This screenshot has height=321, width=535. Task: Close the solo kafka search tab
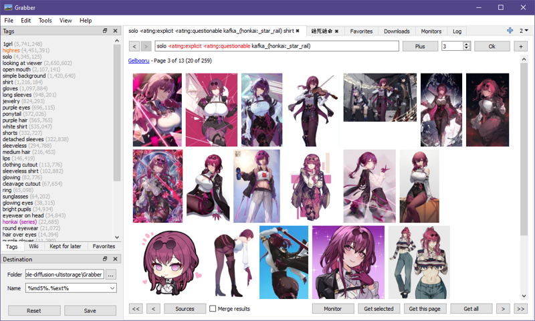(x=298, y=31)
